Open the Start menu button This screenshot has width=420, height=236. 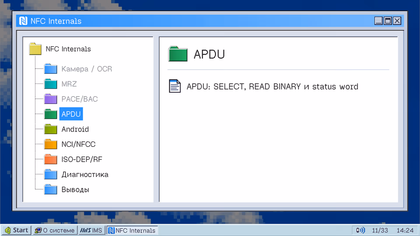(17, 230)
